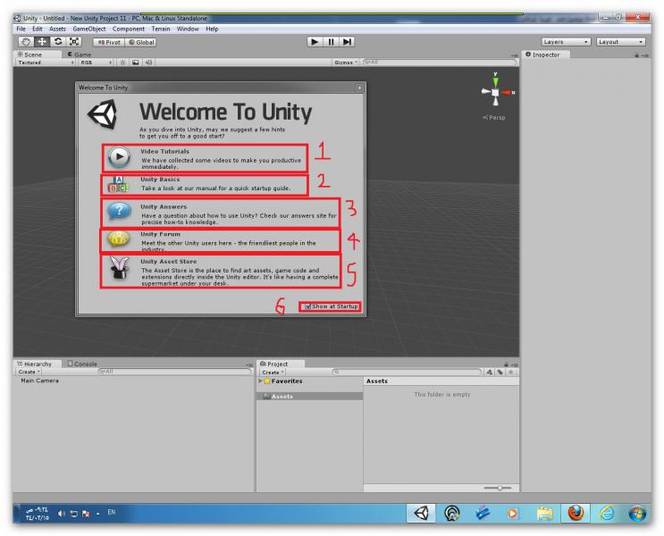The image size is (664, 536).
Task: Click the red X axis of scene gizmo
Action: click(508, 92)
